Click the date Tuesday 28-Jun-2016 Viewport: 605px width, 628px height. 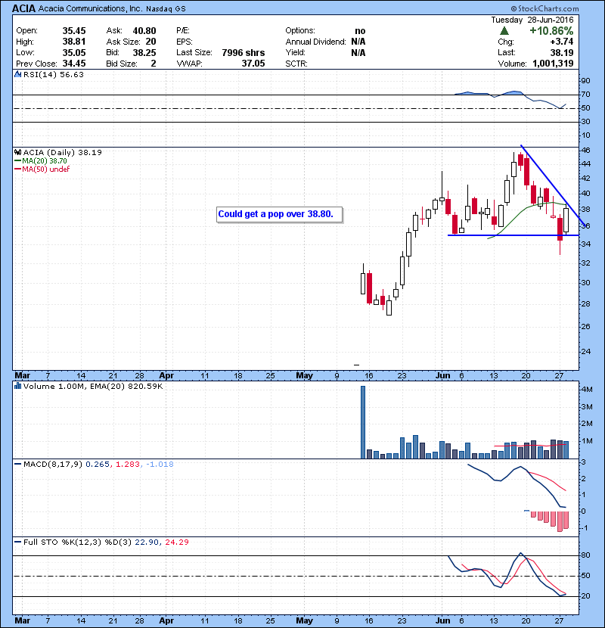532,20
